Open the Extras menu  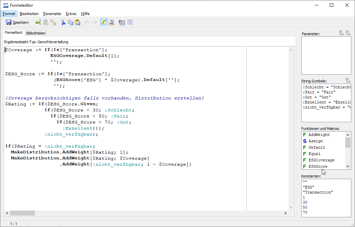(71, 14)
